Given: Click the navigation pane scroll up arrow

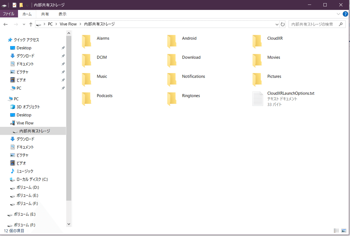Looking at the screenshot, I should point(69,33).
